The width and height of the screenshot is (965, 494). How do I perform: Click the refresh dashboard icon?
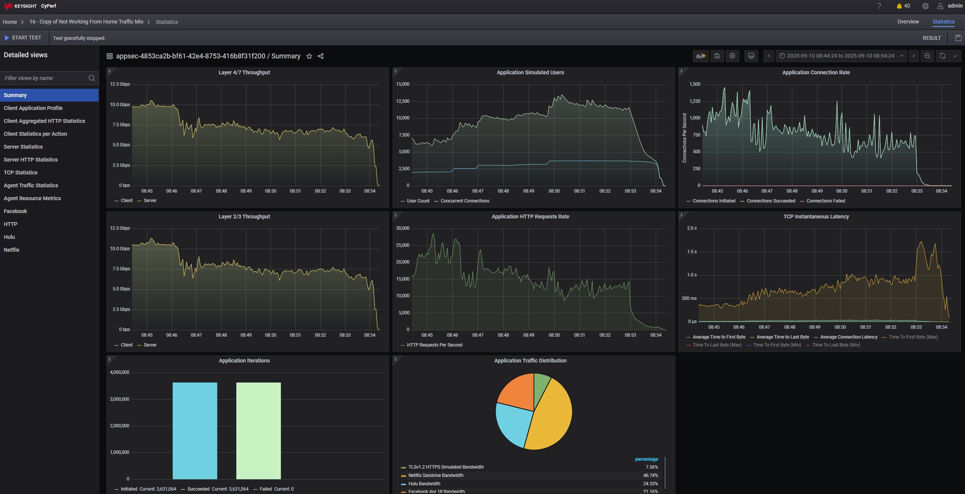[x=942, y=56]
